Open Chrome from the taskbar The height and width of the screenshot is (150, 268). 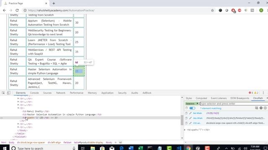[x=188, y=148]
